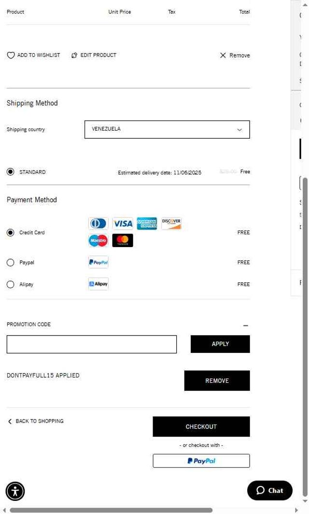Select Credit Card payment option
309x514 pixels.
(11, 233)
